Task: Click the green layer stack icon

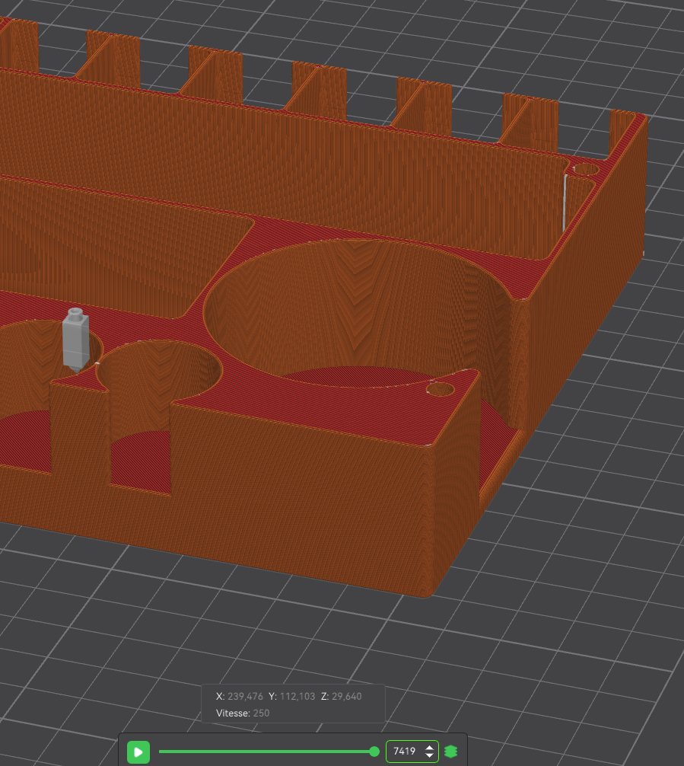Action: 450,752
